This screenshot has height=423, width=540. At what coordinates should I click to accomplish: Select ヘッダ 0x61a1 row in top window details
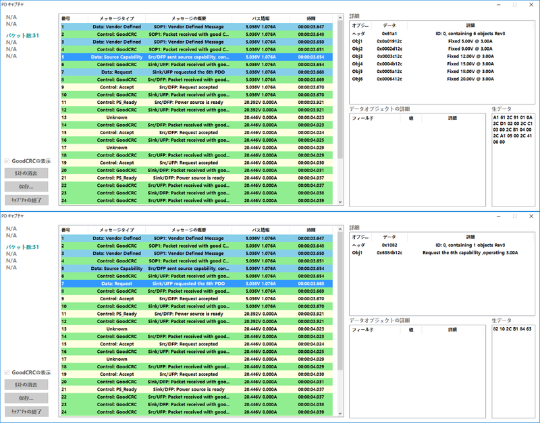[x=442, y=34]
